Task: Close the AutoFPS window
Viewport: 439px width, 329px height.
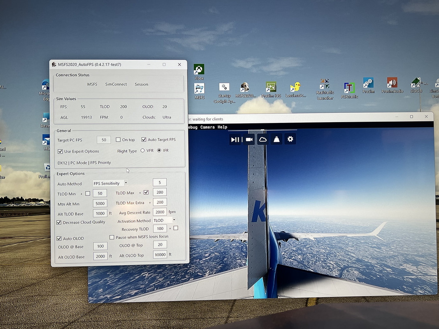Action: (179, 64)
